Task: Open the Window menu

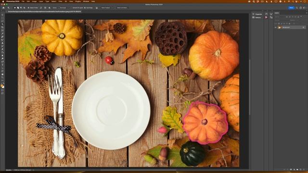Action: click(x=86, y=1)
